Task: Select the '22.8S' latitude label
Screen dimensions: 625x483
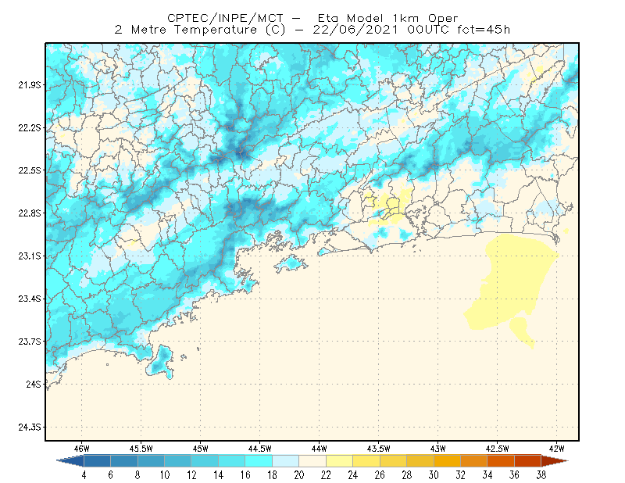Action: [30, 213]
